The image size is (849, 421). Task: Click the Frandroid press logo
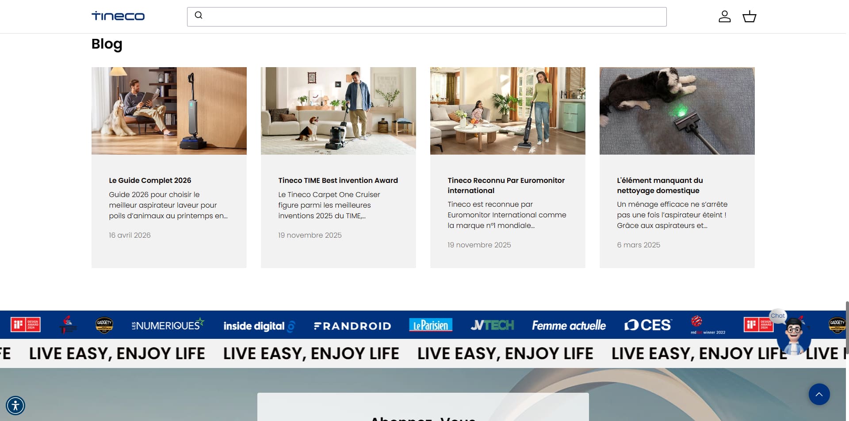[352, 326]
